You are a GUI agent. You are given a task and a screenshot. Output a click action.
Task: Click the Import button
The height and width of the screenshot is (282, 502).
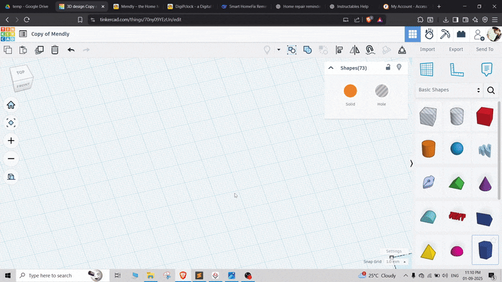pos(427,50)
